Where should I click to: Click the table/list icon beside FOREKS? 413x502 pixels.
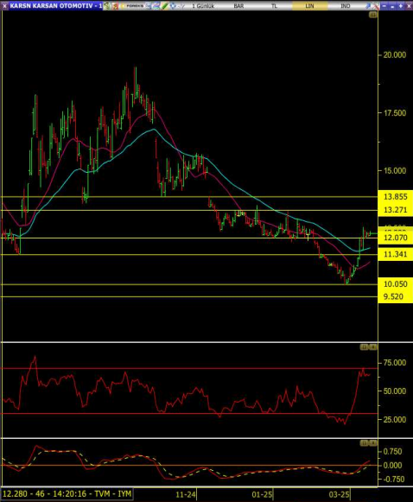(x=149, y=6)
